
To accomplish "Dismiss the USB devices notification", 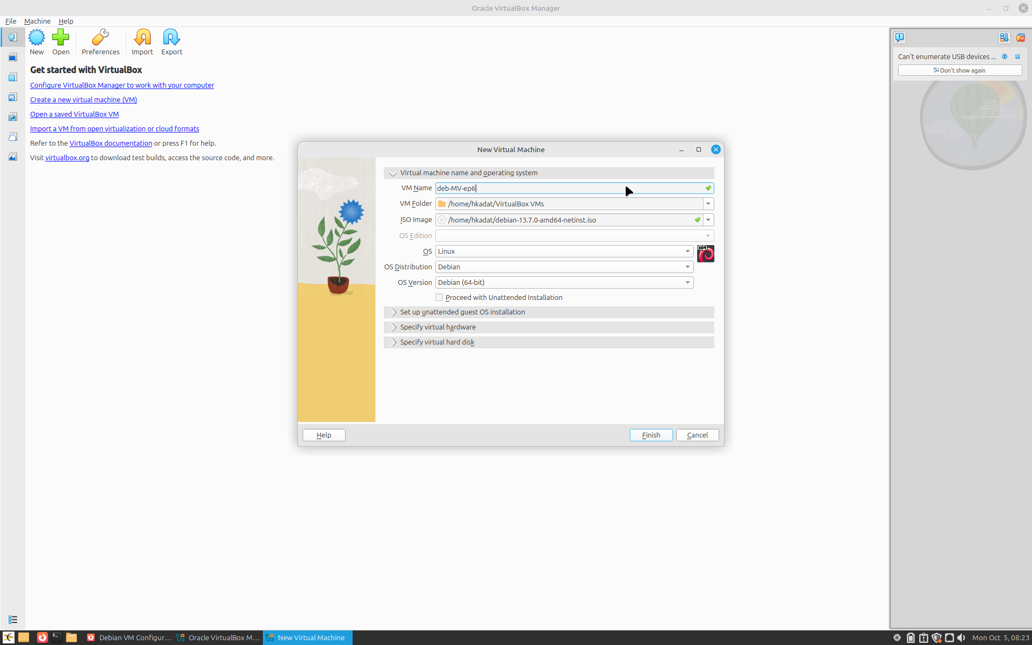I will tap(1017, 56).
